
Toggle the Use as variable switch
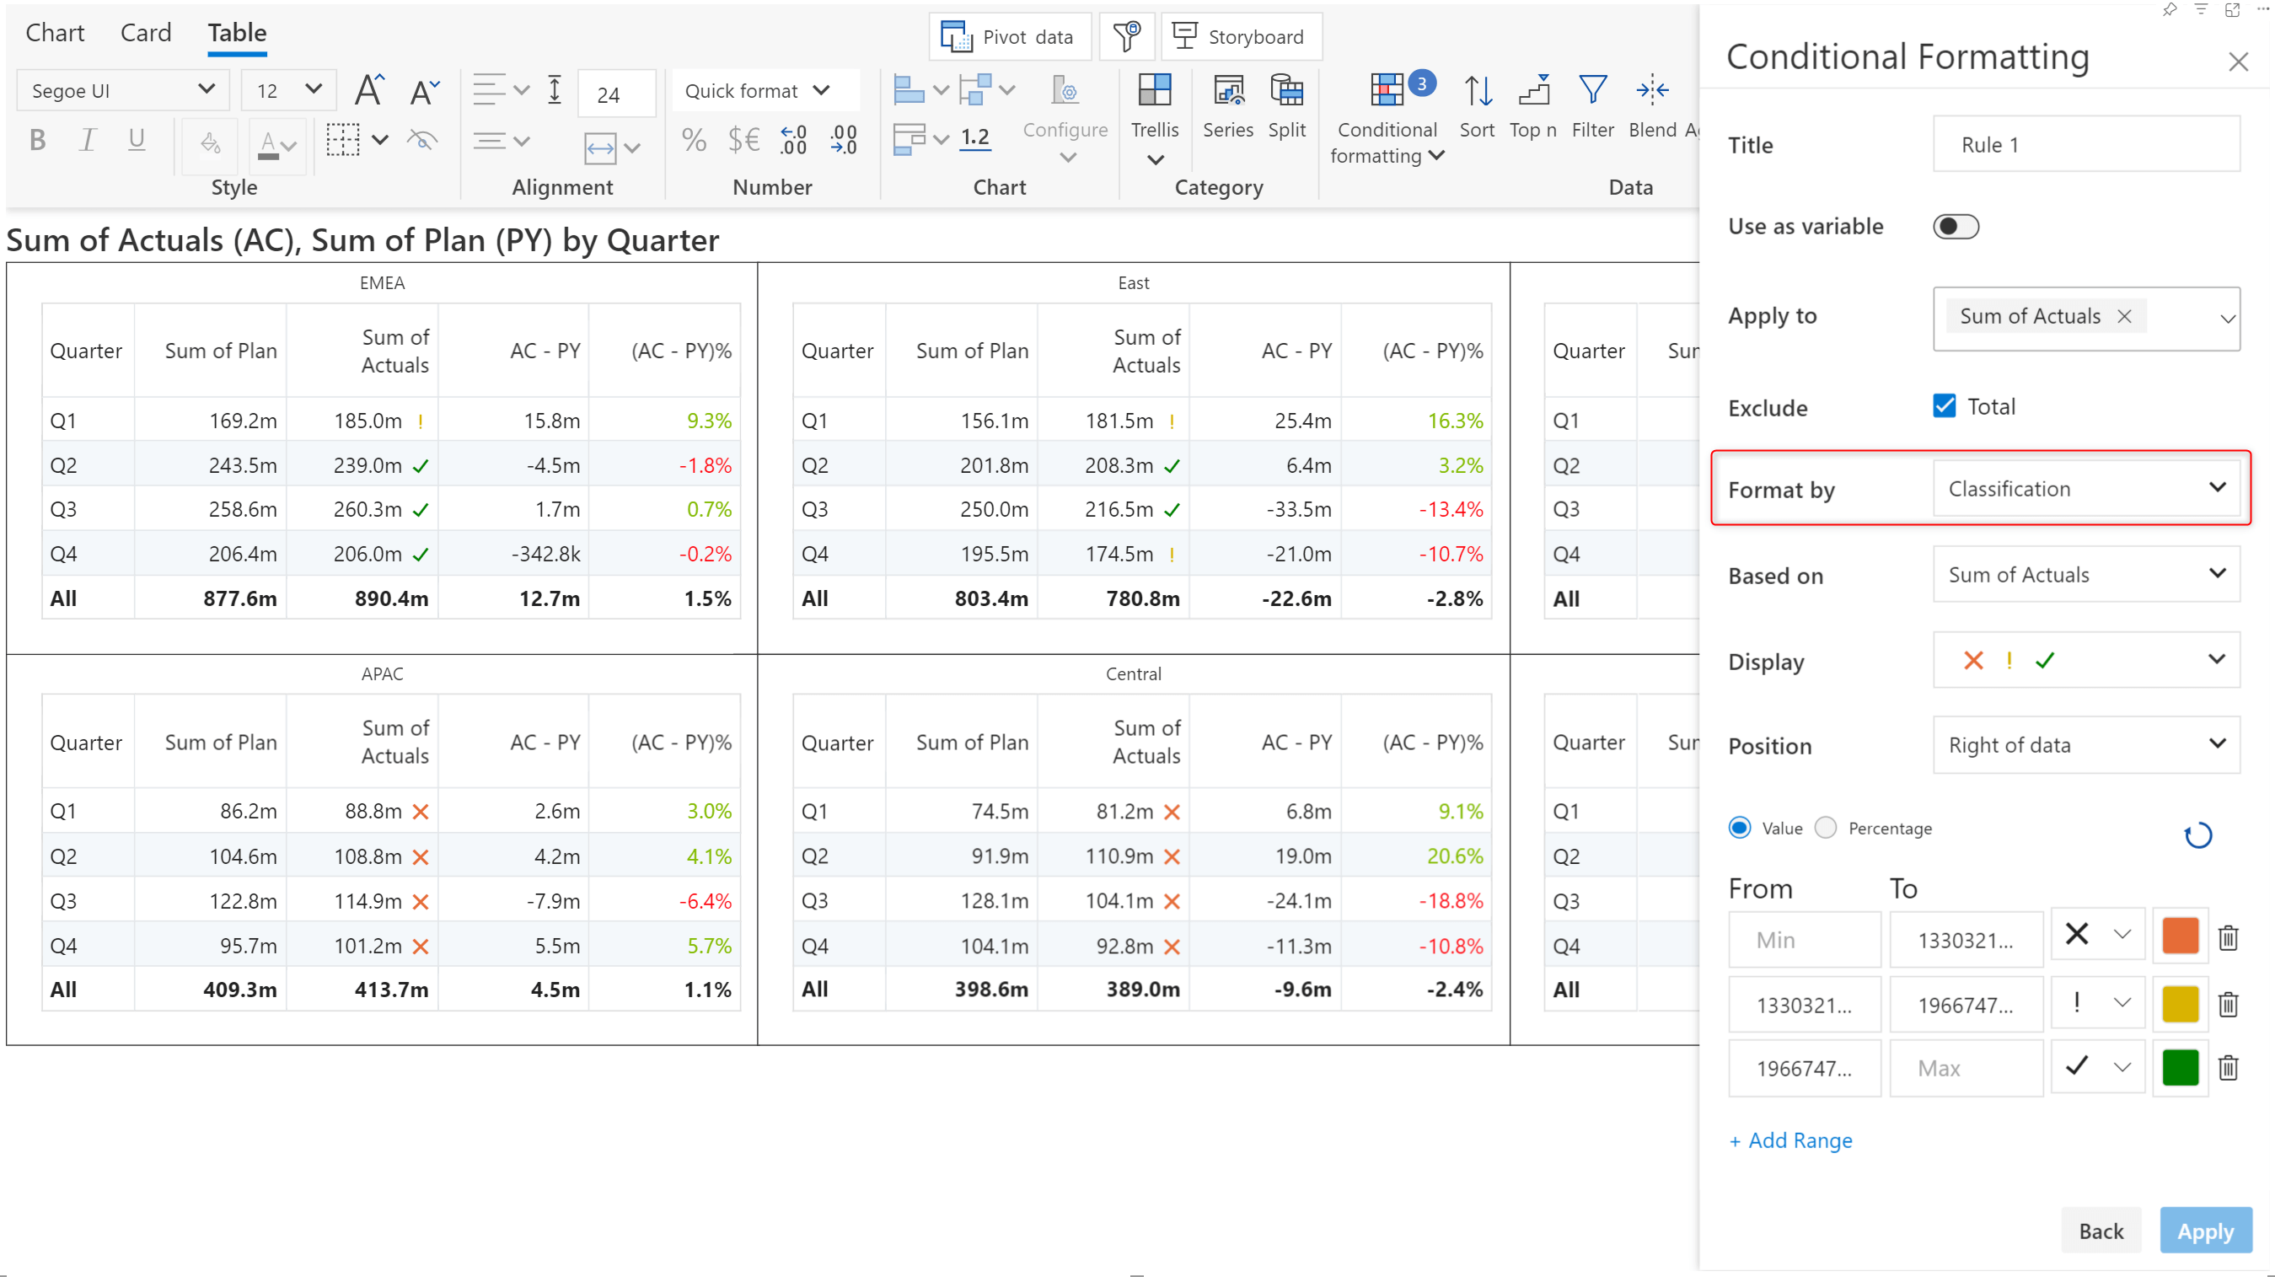1956,226
